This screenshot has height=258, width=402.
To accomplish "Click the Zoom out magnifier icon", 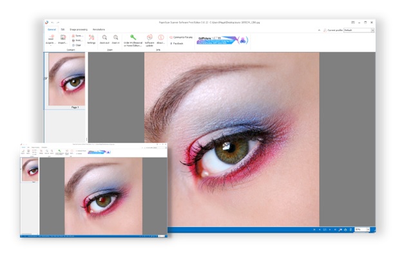I will coord(105,39).
